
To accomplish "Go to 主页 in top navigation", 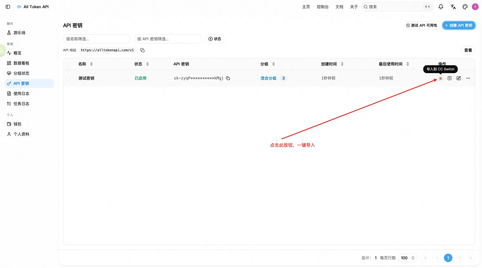I will tap(306, 7).
